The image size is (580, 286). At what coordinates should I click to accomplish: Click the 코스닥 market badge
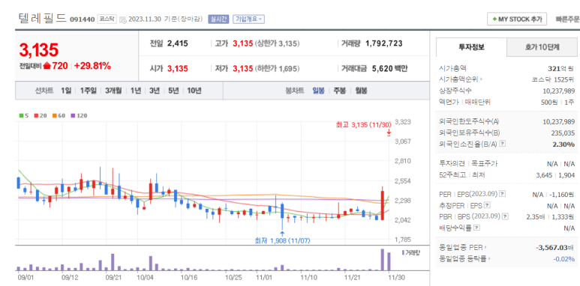tap(107, 19)
